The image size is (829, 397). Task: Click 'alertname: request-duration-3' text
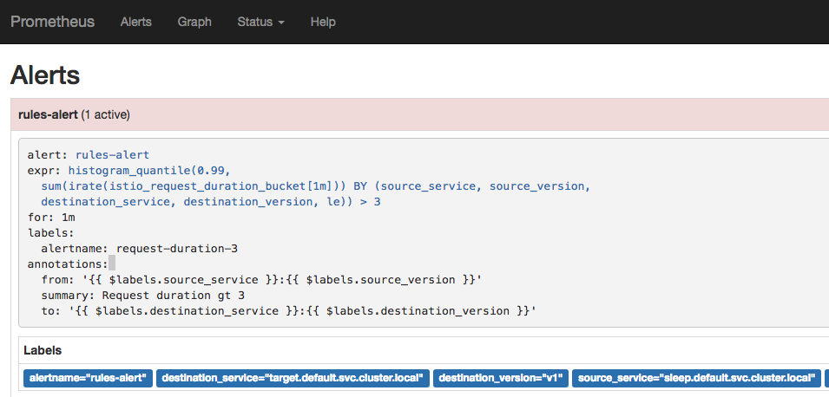pos(140,249)
